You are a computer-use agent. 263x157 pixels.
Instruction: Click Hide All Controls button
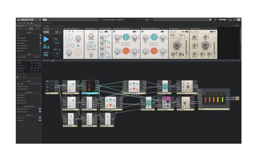[40, 111]
